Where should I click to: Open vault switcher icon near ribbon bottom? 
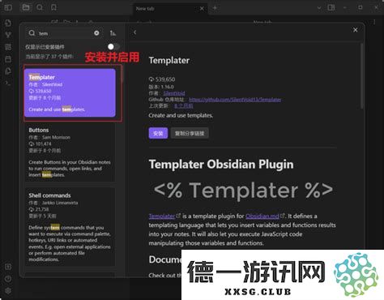(8, 267)
